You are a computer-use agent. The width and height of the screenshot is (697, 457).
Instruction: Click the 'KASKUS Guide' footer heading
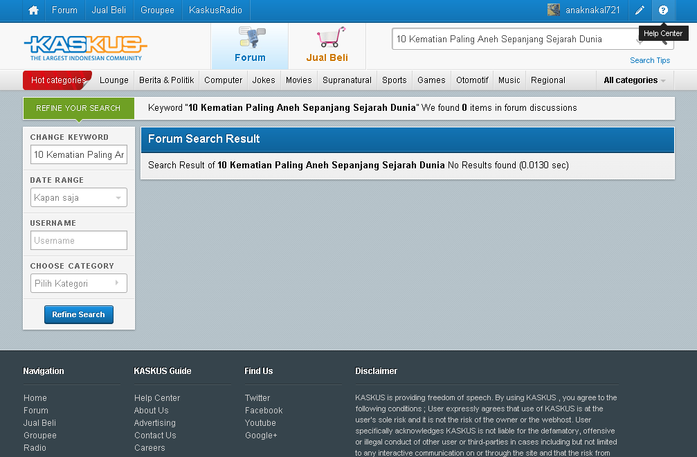[162, 370]
